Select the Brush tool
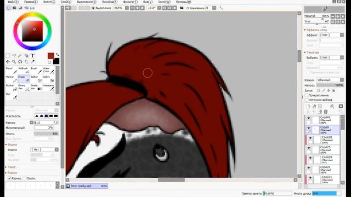This screenshot has height=197, width=351. (x=36, y=71)
